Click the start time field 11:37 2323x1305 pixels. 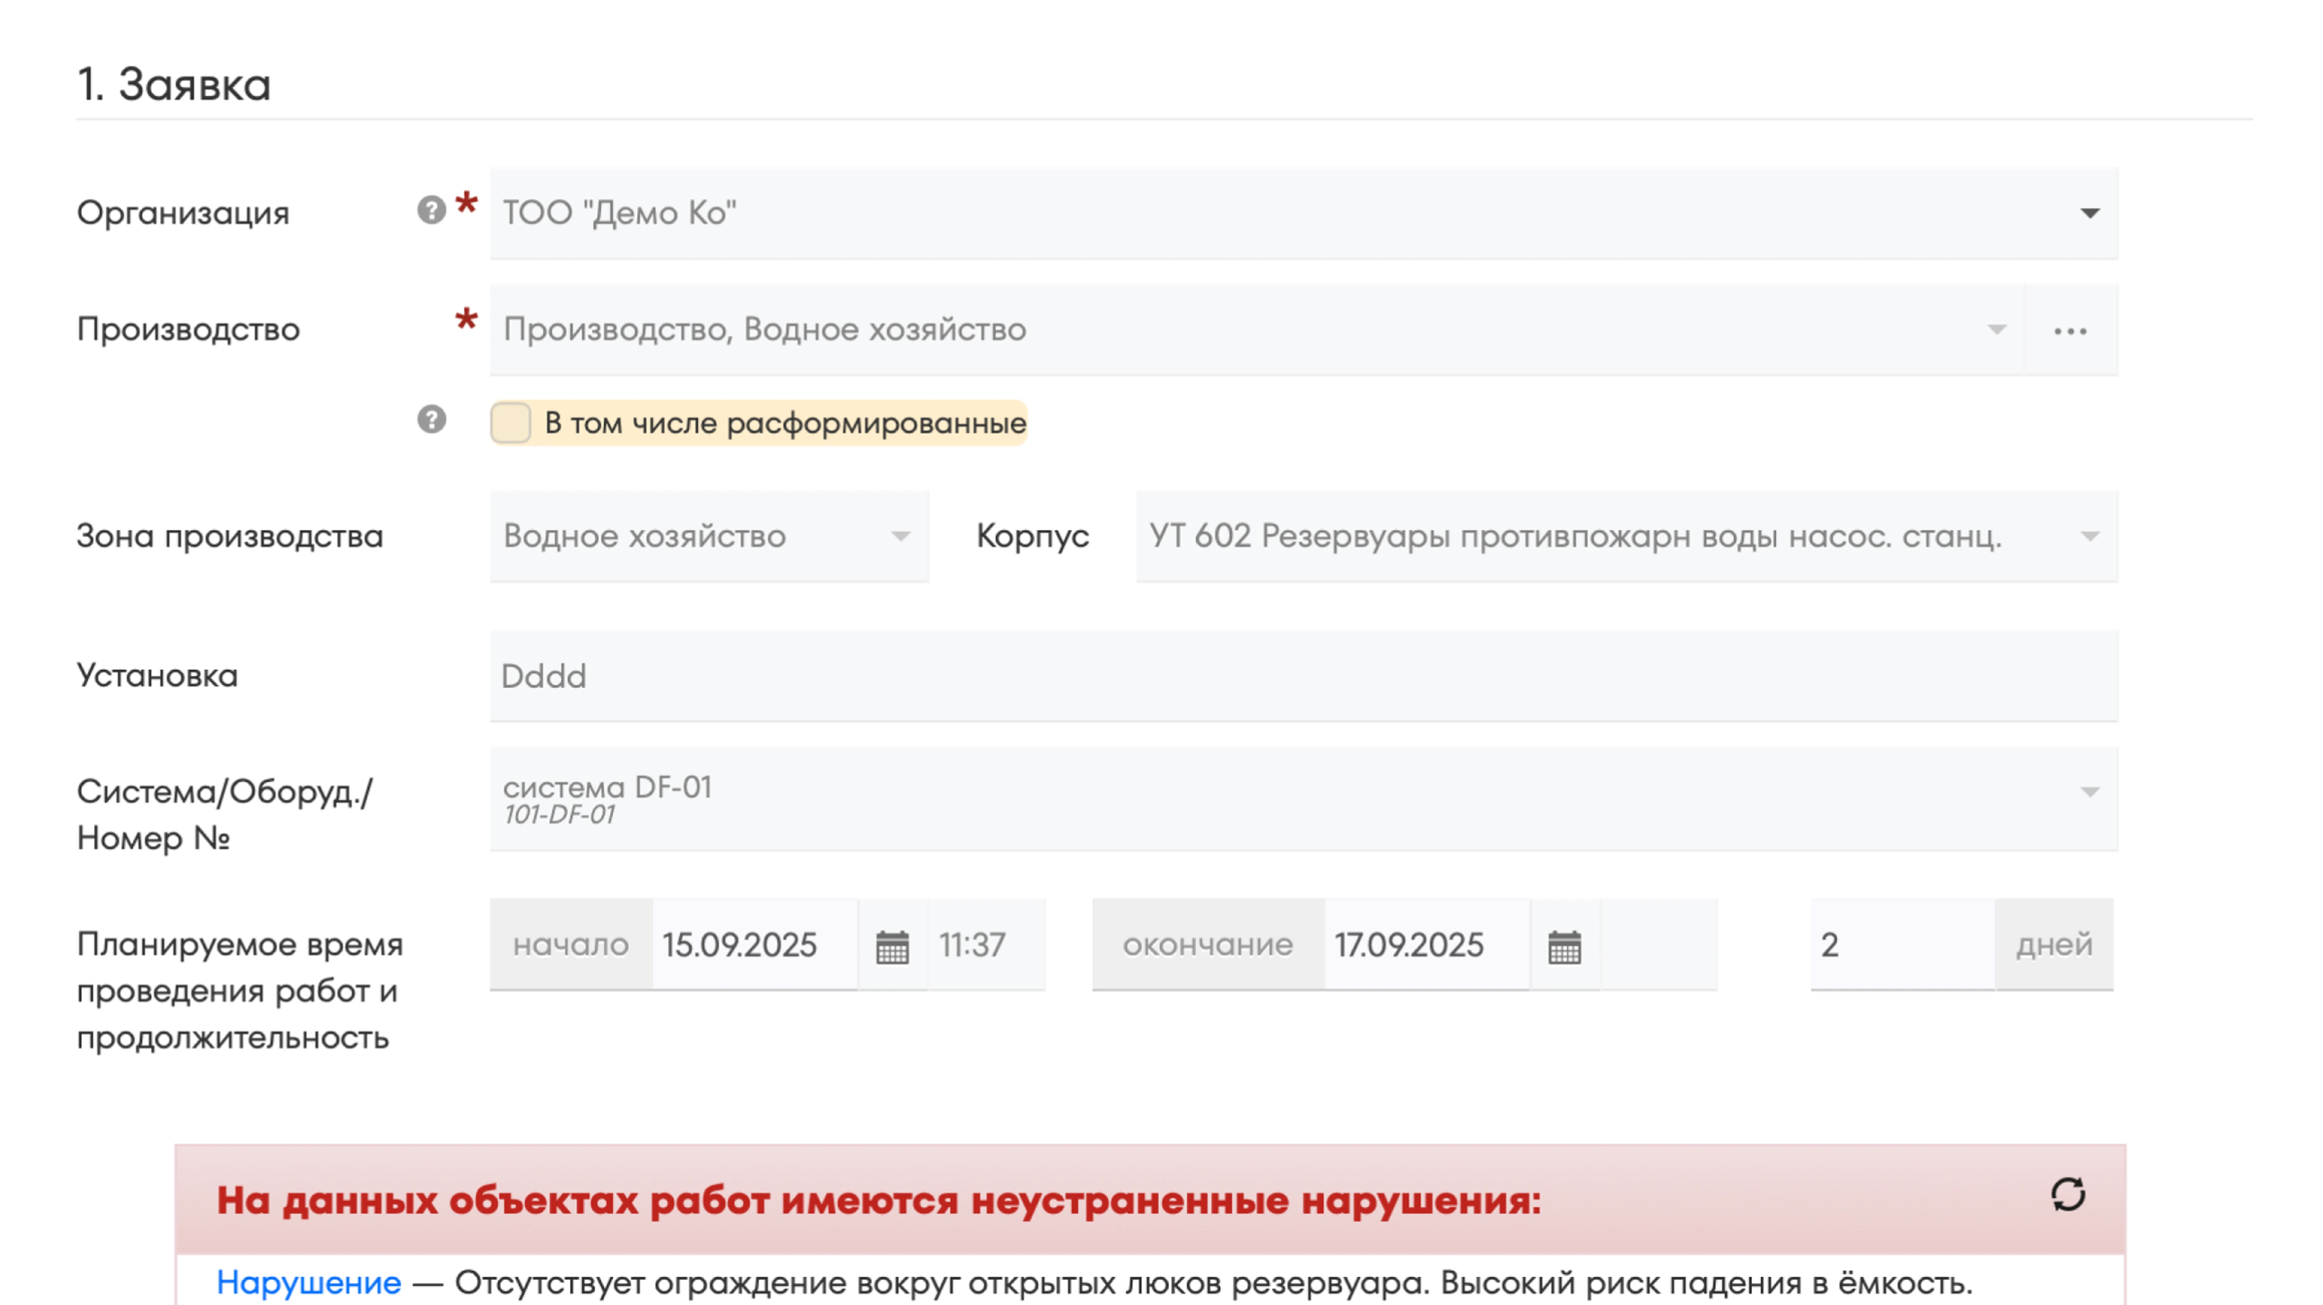[x=985, y=944]
